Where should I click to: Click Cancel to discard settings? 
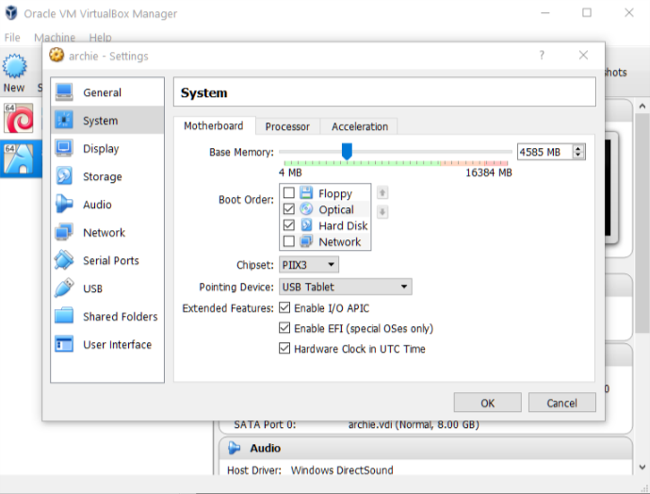click(x=561, y=403)
